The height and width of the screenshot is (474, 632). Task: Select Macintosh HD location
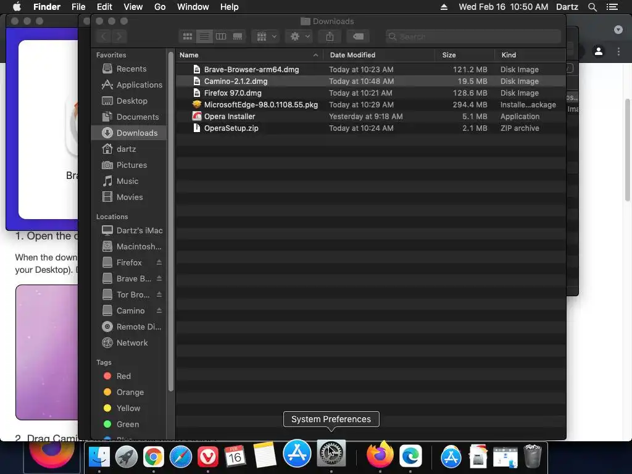128,247
